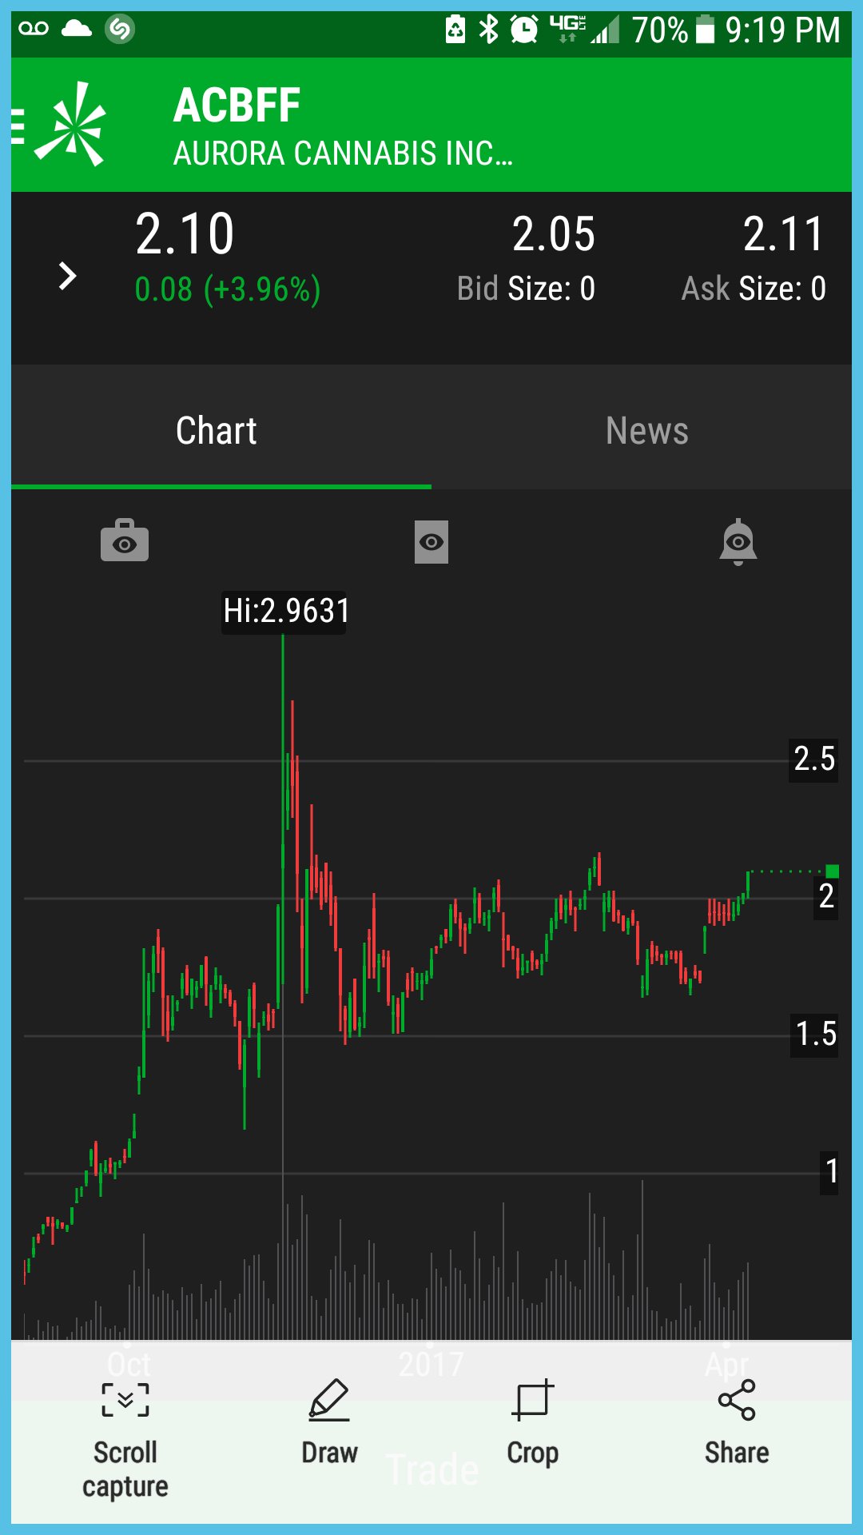863x1535 pixels.
Task: Tap the Bluetooth status icon
Action: click(488, 30)
